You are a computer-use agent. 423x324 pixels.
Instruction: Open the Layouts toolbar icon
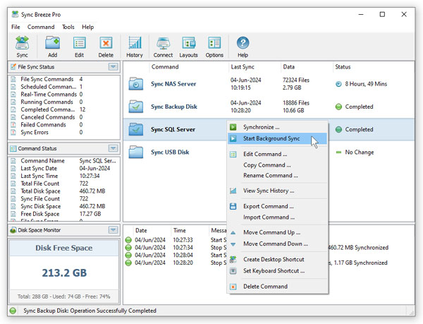188,43
